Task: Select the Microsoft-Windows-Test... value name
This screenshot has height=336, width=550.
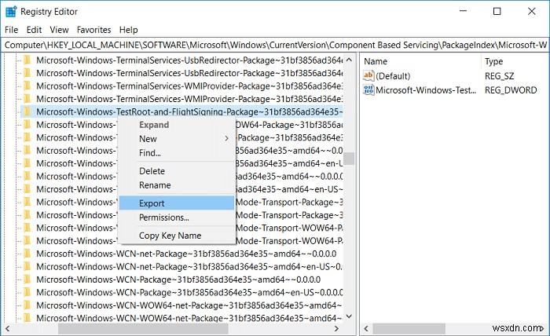Action: point(426,90)
